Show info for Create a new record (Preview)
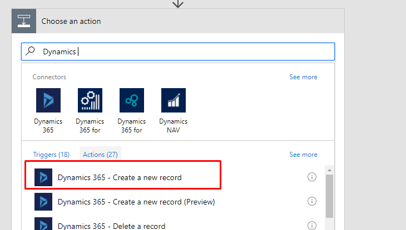The image size is (406, 230). click(312, 201)
